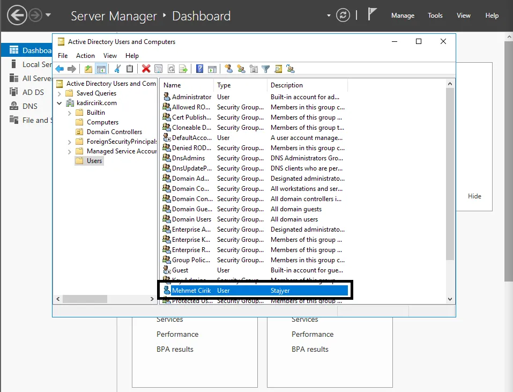The width and height of the screenshot is (513, 392).
Task: Select the Guest user row
Action: (x=254, y=270)
